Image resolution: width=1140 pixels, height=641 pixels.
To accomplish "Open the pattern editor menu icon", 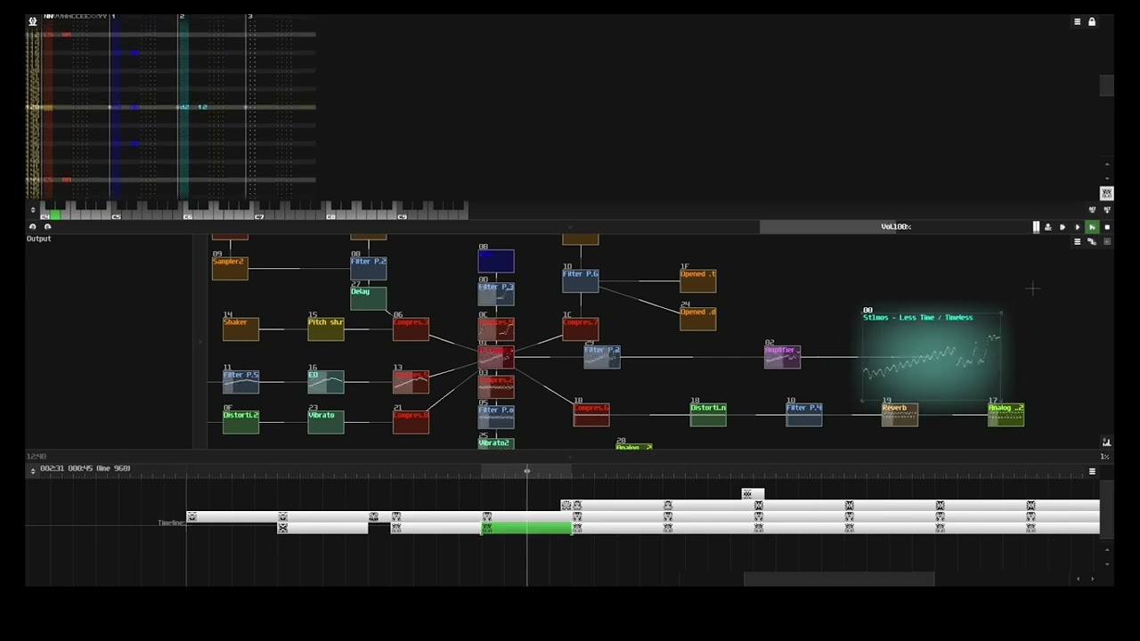I will click(1077, 21).
